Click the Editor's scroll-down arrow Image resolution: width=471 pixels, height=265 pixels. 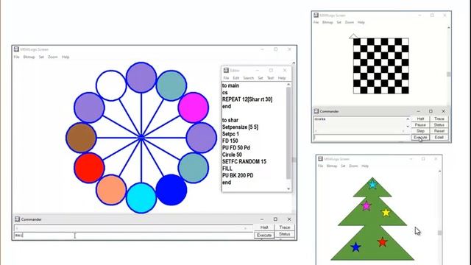click(x=288, y=188)
